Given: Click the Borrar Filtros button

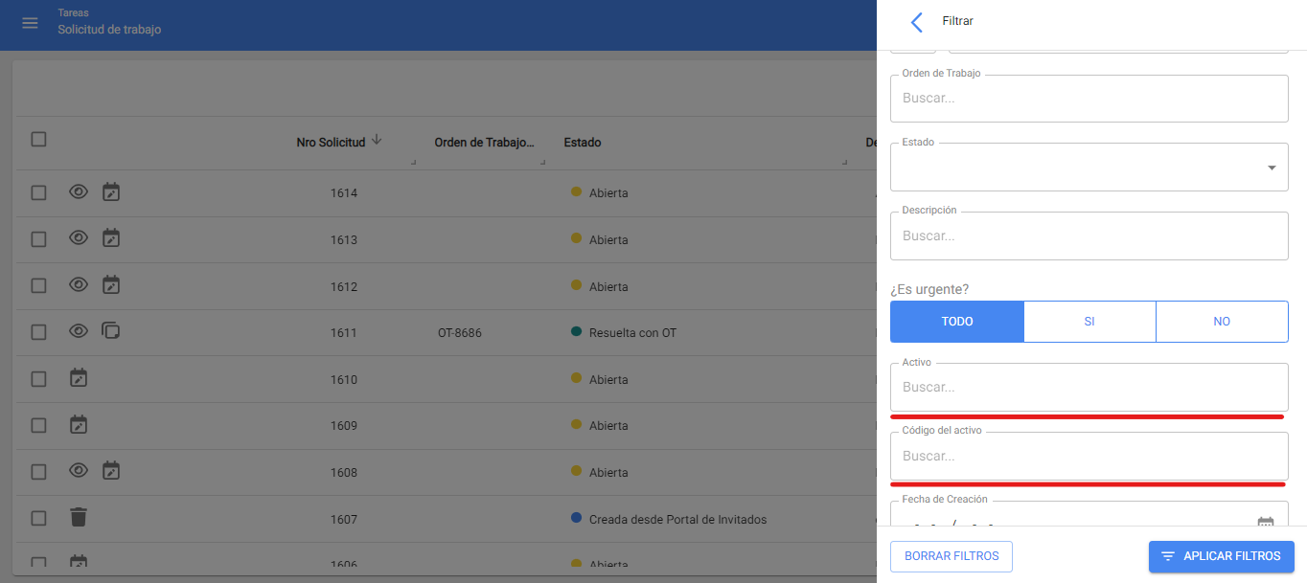Looking at the screenshot, I should coord(951,556).
